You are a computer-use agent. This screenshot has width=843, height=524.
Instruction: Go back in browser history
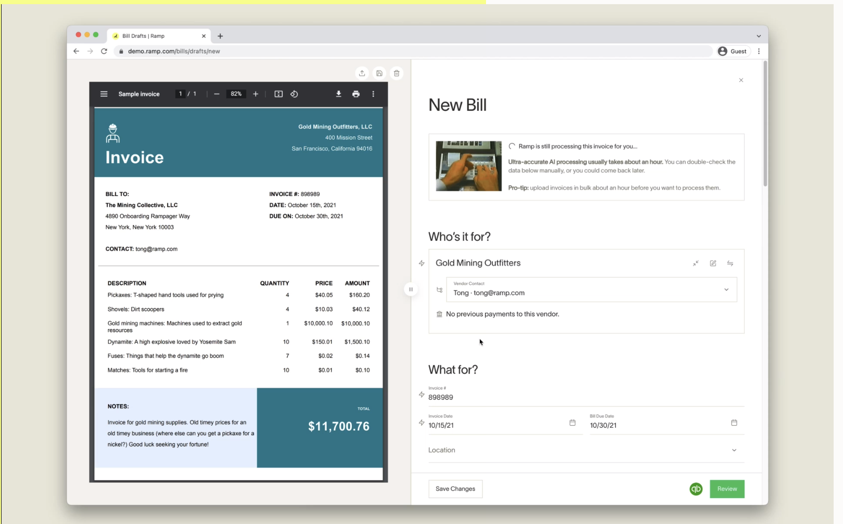[76, 51]
